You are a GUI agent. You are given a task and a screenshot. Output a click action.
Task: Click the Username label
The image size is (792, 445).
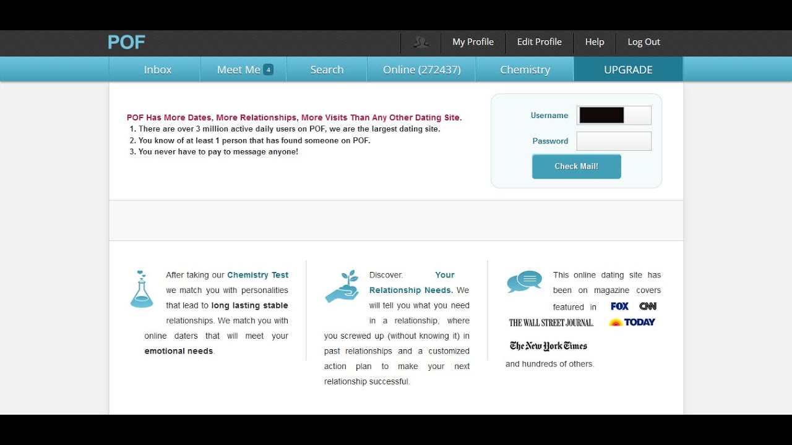[549, 116]
